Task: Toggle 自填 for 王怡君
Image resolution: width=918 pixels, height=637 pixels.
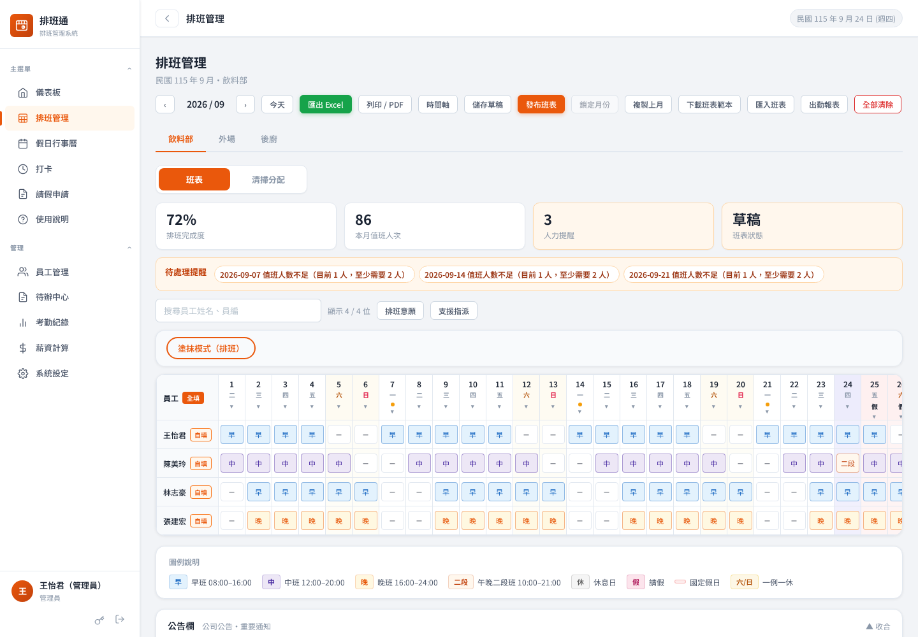Action: point(201,435)
